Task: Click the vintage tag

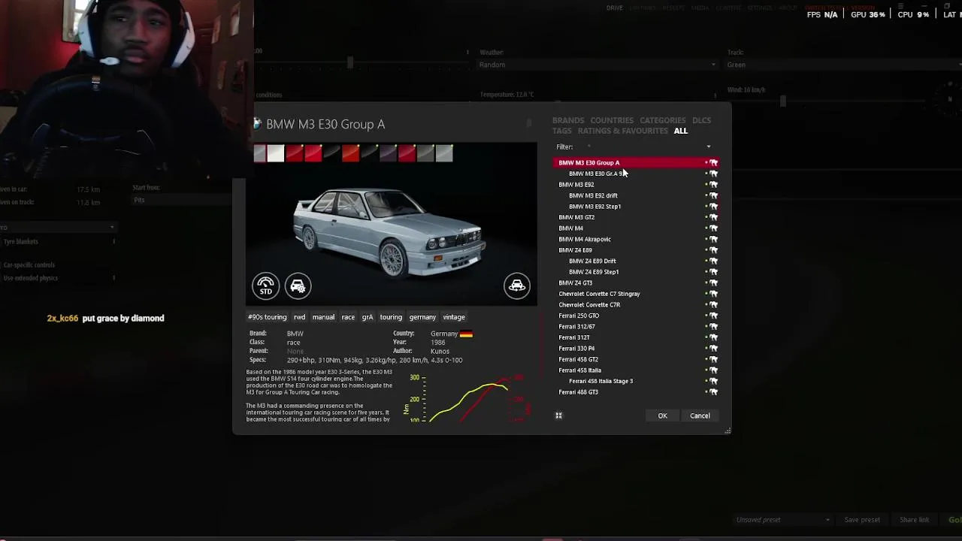Action: click(x=454, y=317)
